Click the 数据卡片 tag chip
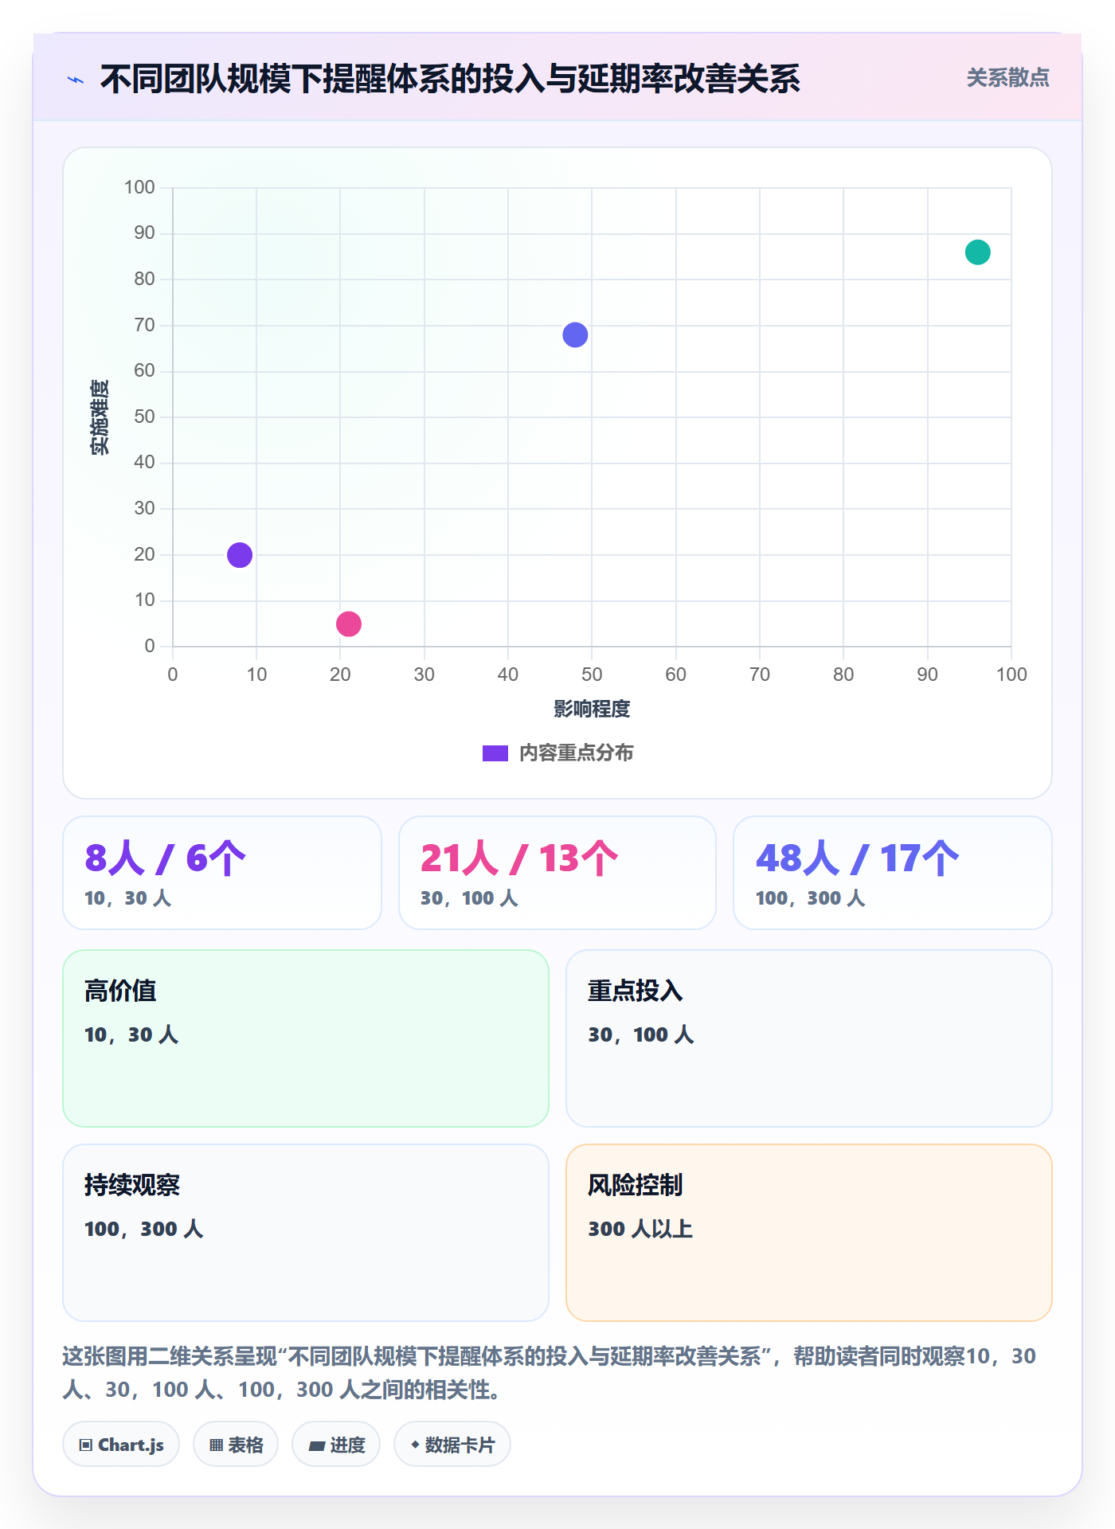This screenshot has height=1529, width=1115. 452,1445
